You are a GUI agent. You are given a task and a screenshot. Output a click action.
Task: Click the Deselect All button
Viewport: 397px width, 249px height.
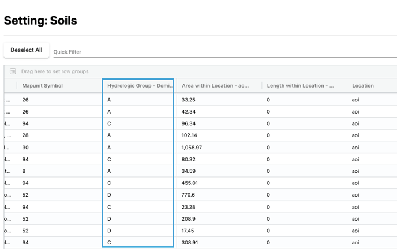(27, 50)
